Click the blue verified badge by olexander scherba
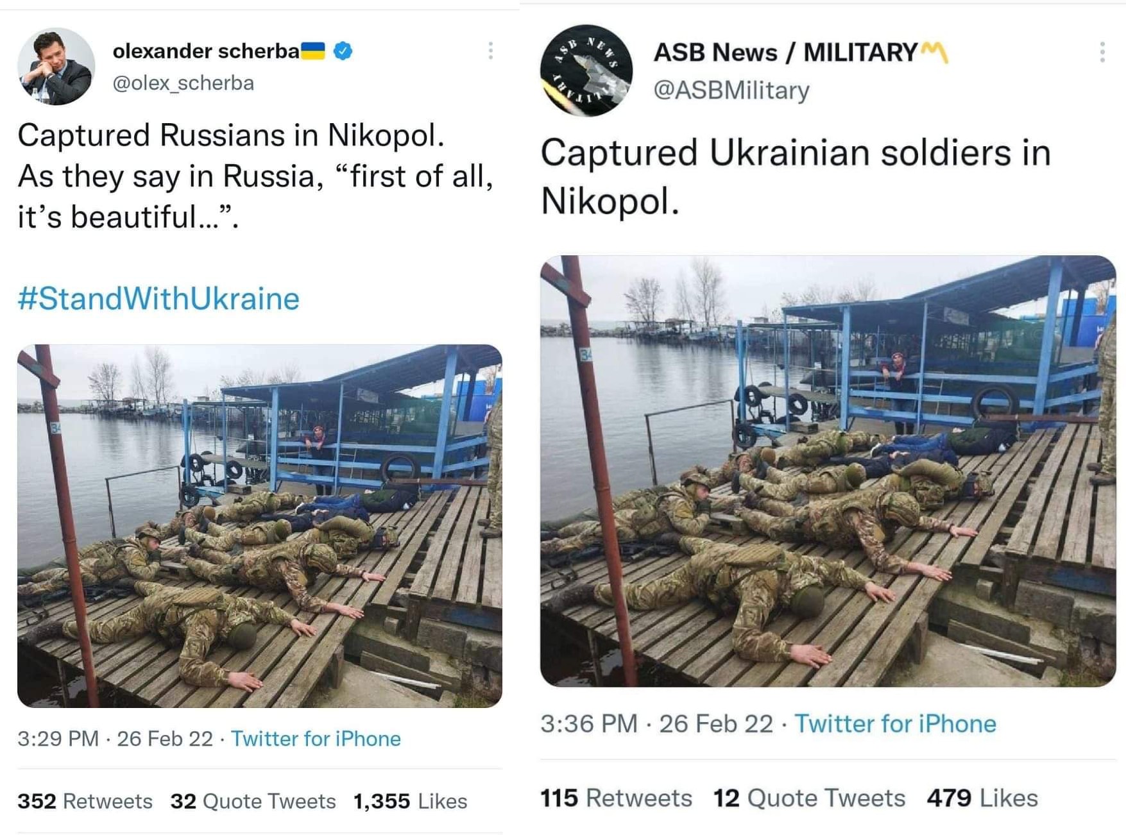Viewport: 1126px width, 835px height. click(343, 51)
